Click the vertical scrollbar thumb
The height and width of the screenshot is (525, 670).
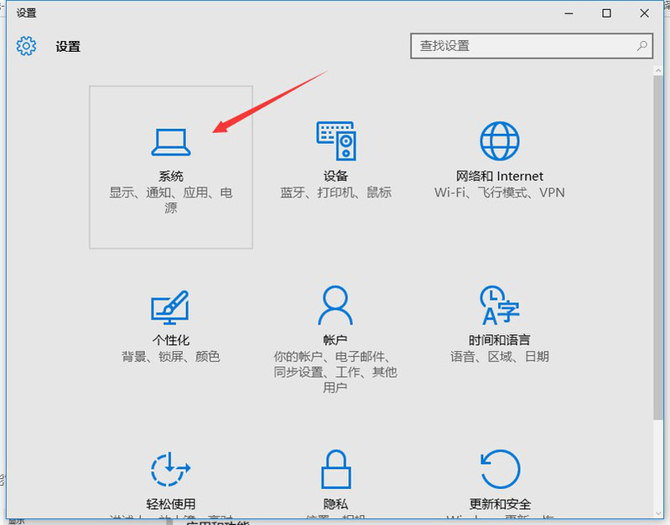point(658,248)
